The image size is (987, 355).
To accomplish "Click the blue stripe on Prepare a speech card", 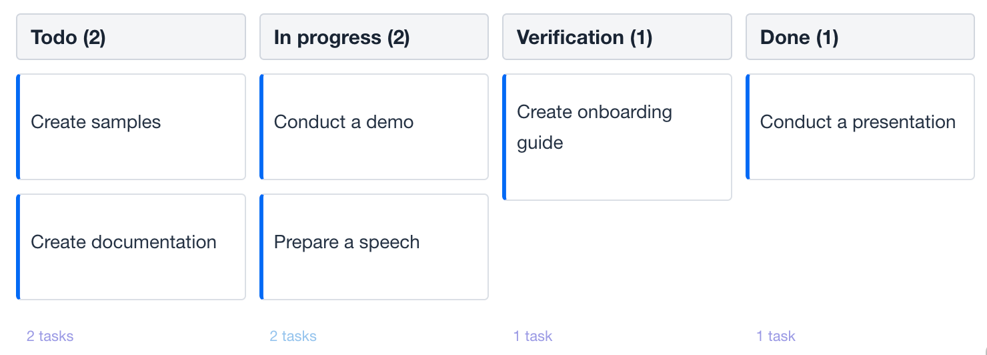I will point(261,247).
